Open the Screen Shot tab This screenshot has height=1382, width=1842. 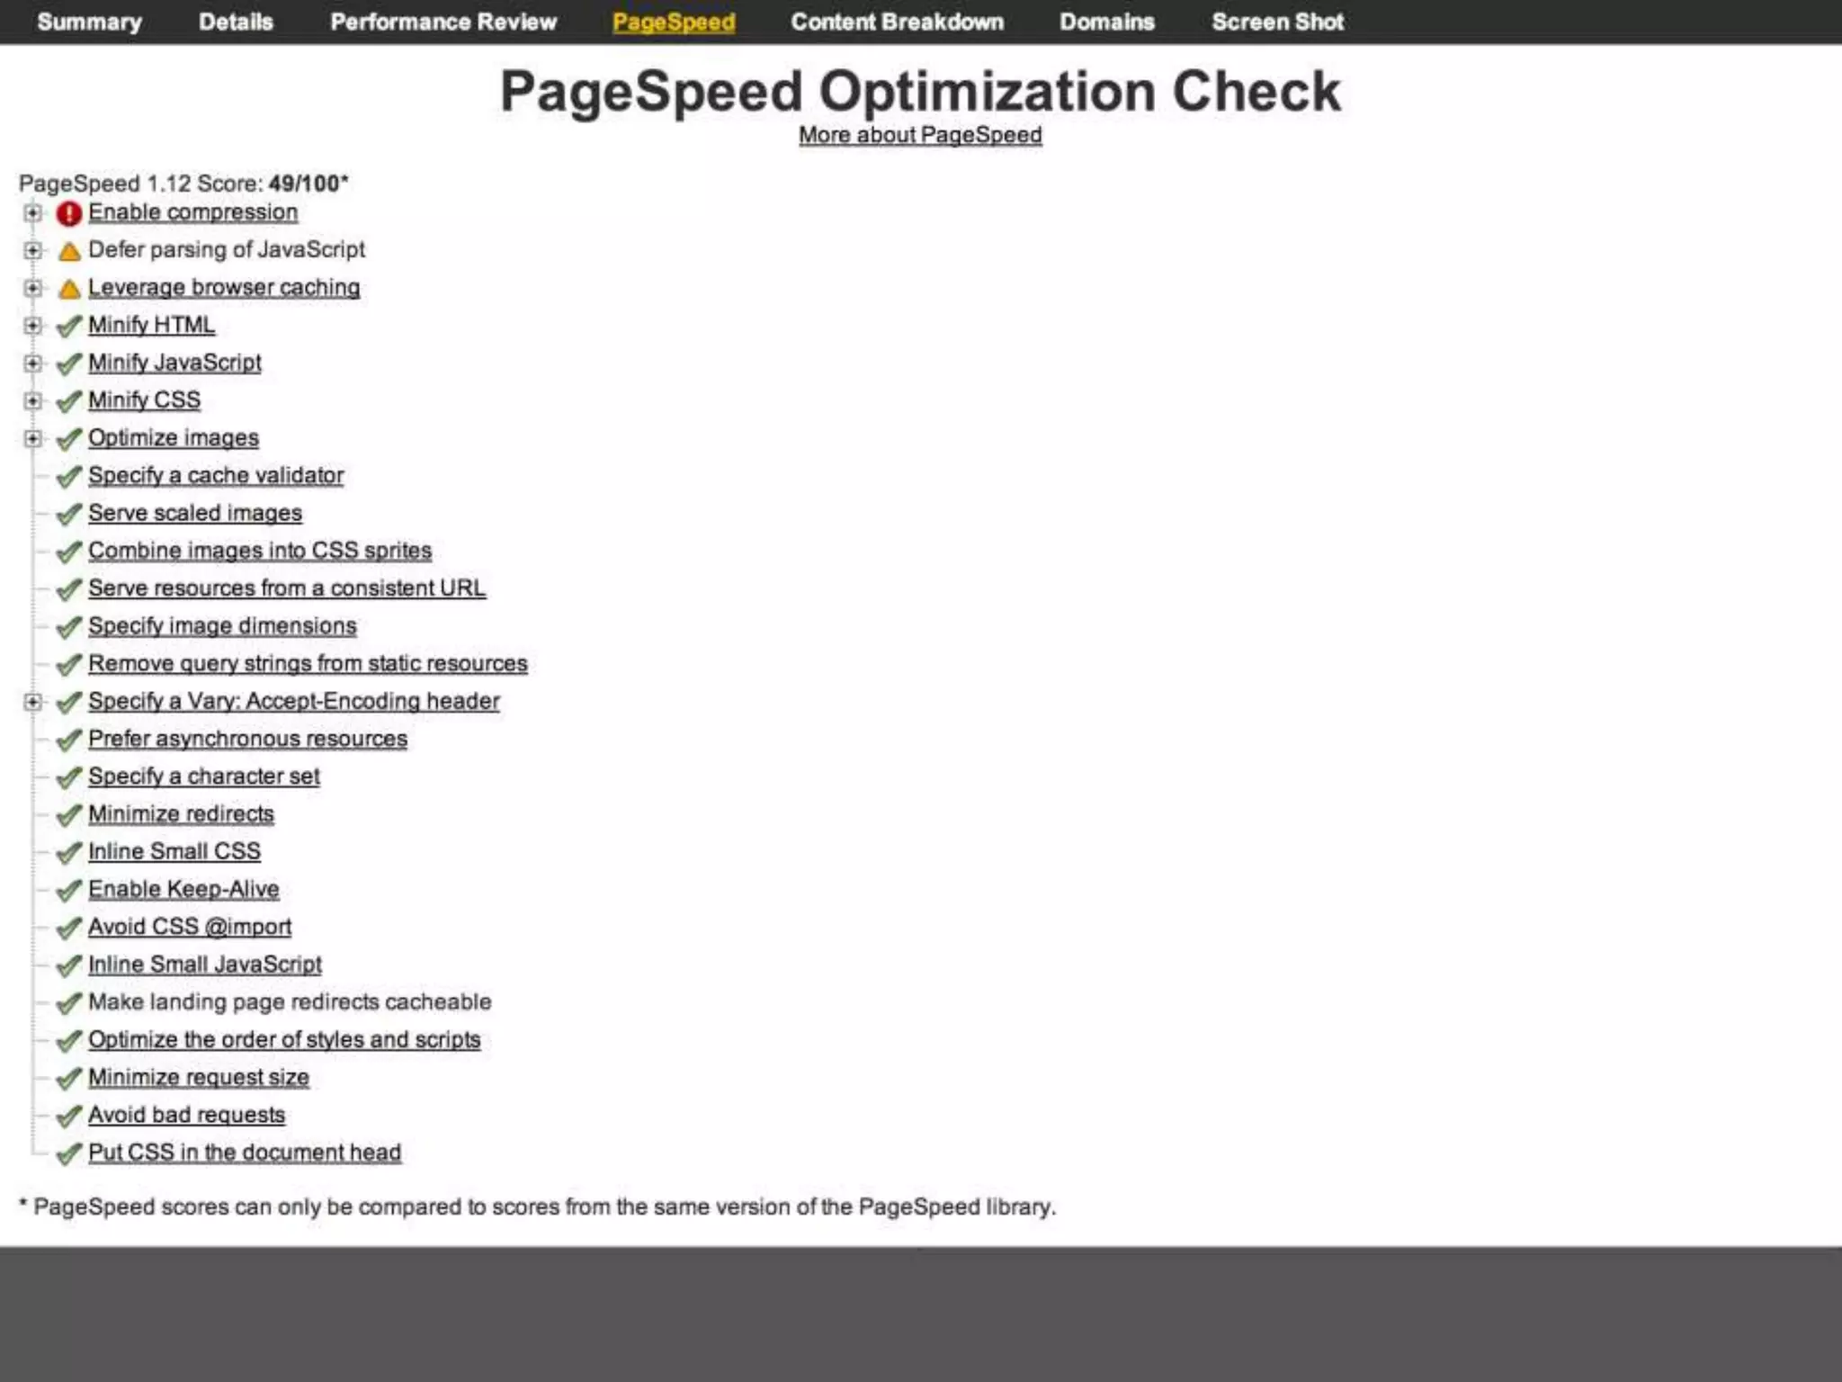pos(1277,22)
